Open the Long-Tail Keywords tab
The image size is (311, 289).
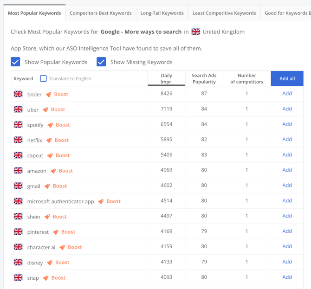162,13
